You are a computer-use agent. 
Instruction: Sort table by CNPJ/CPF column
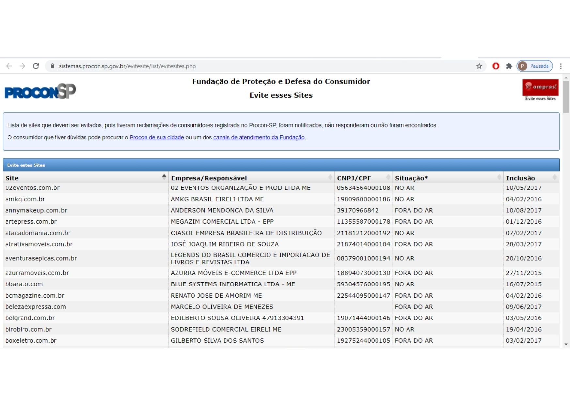(x=363, y=178)
